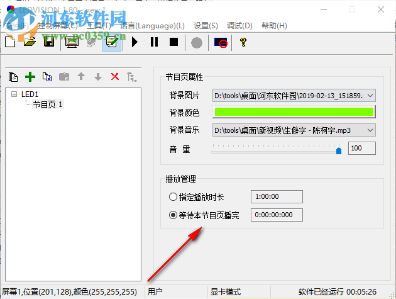Click the screen-off icon with red circle
This screenshot has height=299, width=396.
221,43
